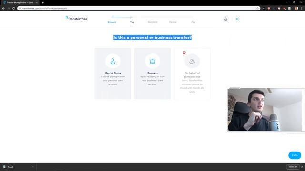Open the Chrome three-dot menu

pos(302,8)
